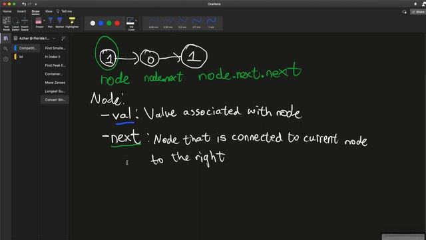Image resolution: width=426 pixels, height=240 pixels.
Task: Choose the 0.7 mm pen thickness
Action: 197,23
